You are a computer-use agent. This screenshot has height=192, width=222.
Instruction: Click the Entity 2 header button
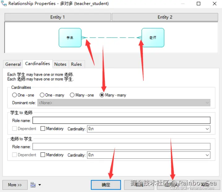(165, 17)
